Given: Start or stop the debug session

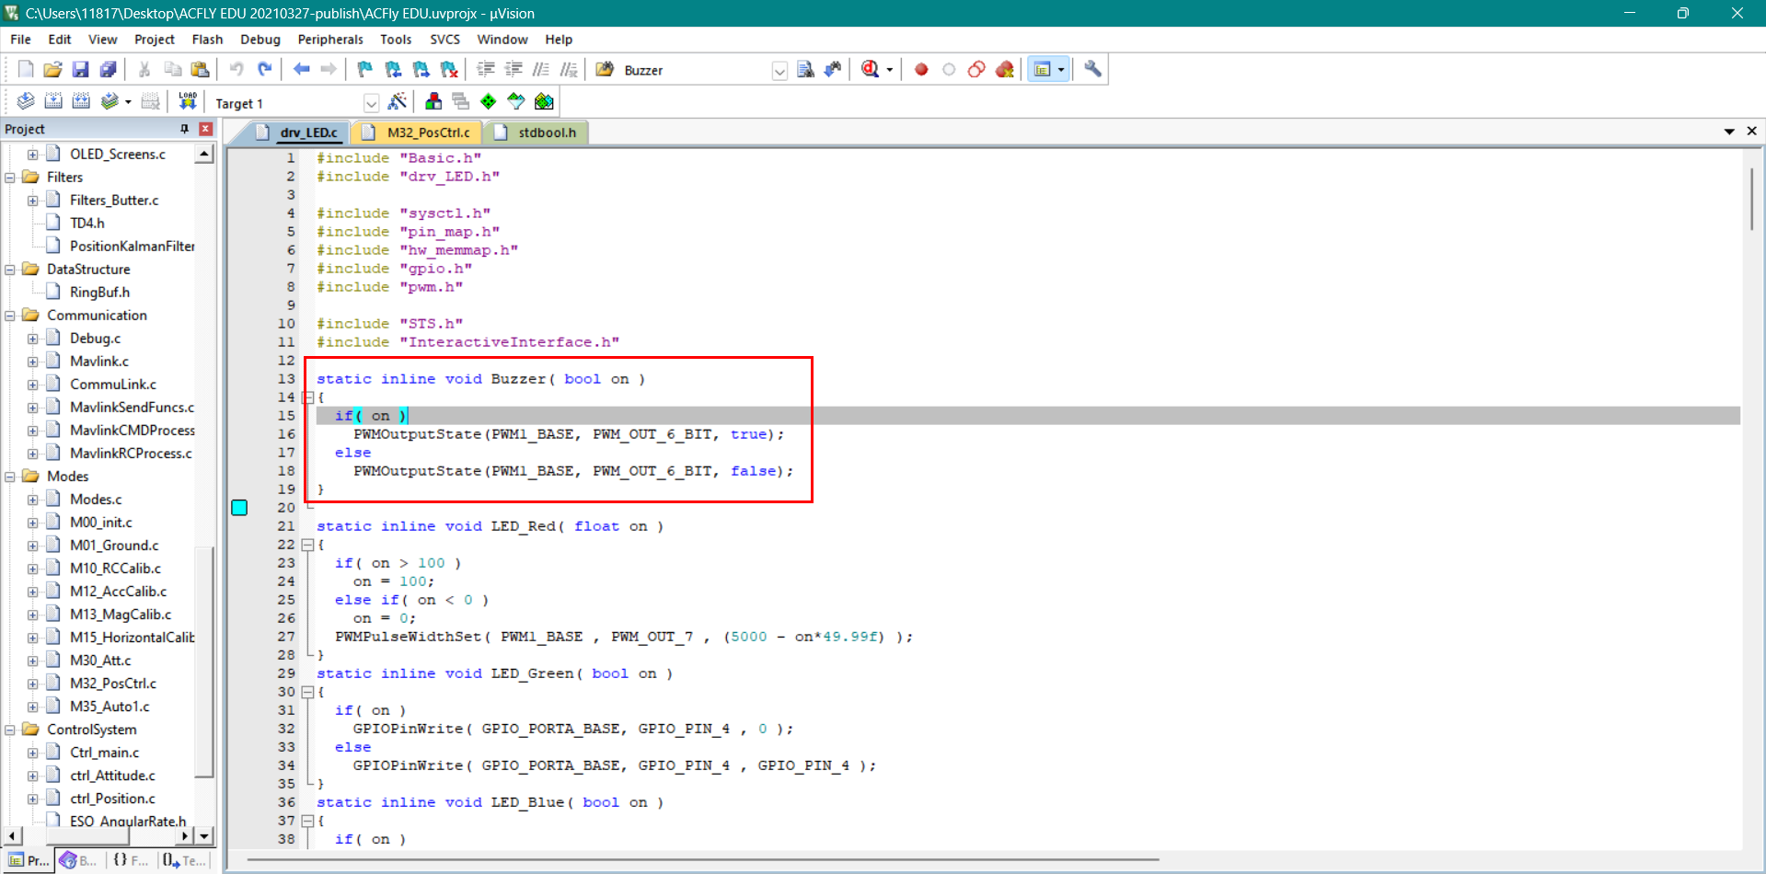Looking at the screenshot, I should (871, 70).
